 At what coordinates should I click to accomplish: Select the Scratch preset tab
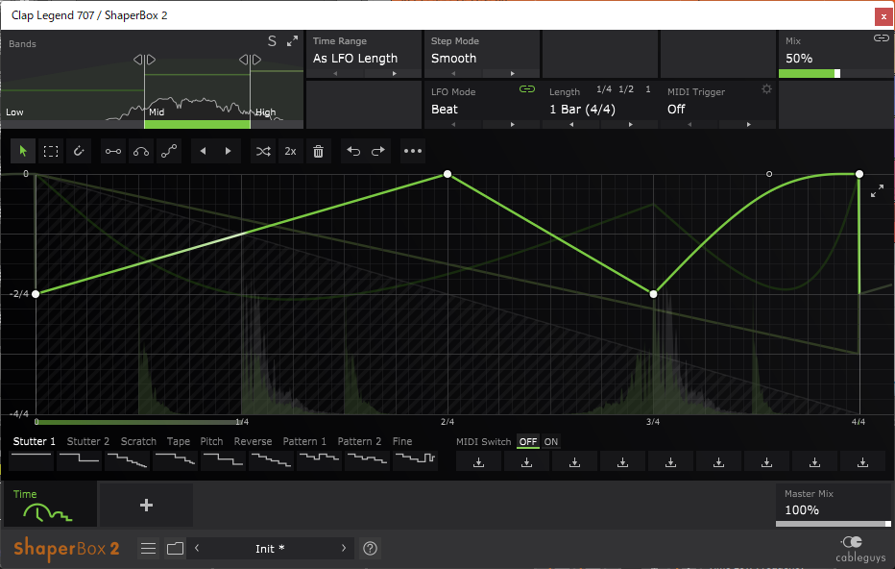point(138,441)
